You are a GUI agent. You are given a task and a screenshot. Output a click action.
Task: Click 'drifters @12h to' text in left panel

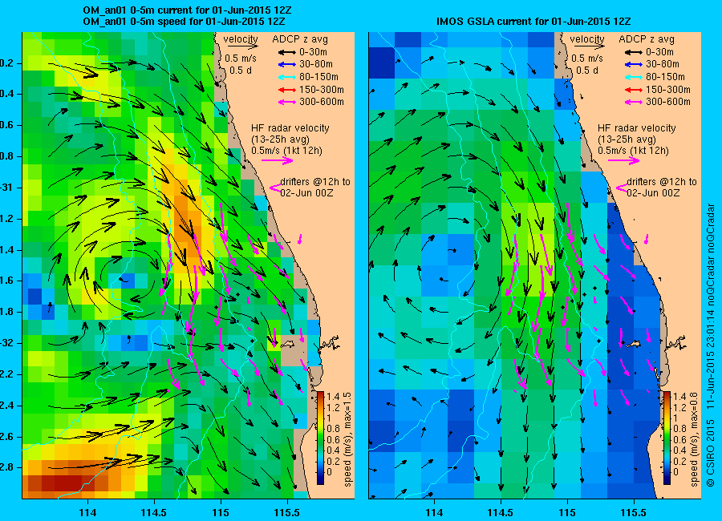coord(315,182)
